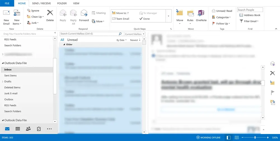Image resolution: width=280 pixels, height=141 pixels.
Task: Click the Forward icon
Action: [84, 13]
